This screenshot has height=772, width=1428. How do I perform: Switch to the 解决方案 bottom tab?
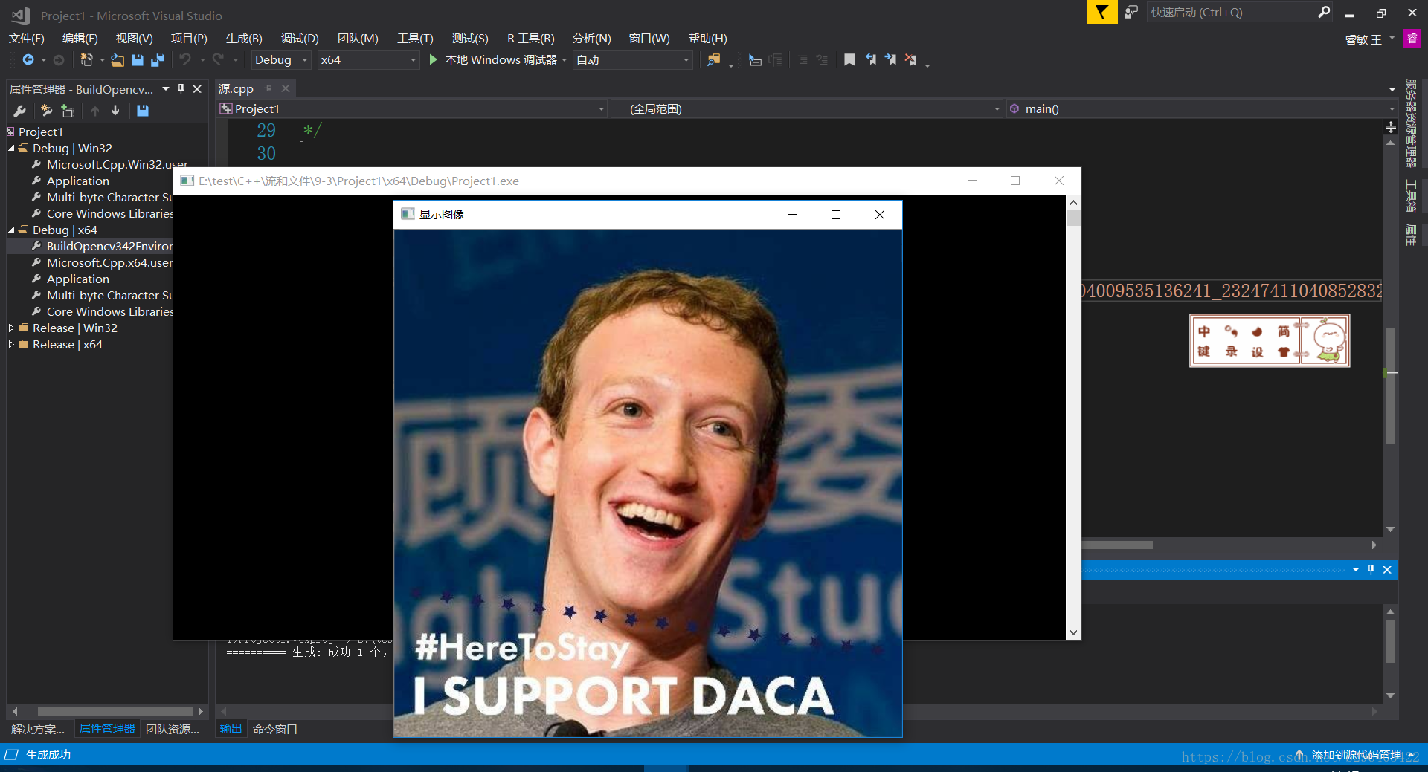click(x=38, y=729)
